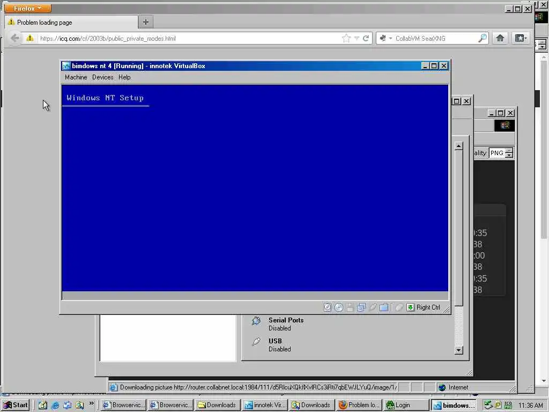Open the orange Firefox application menu button
The height and width of the screenshot is (412, 549).
[x=28, y=8]
